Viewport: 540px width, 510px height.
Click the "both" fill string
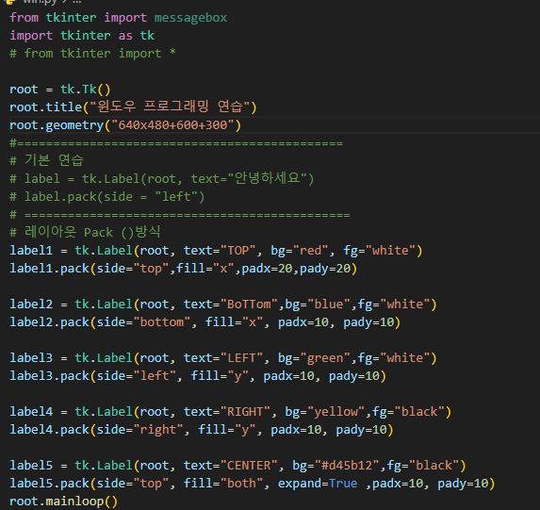[241, 484]
